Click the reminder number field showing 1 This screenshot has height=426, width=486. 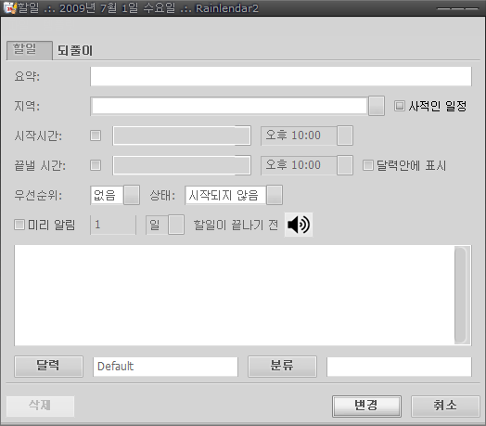coord(113,225)
